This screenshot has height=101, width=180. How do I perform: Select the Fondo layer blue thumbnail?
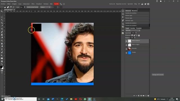[x=129, y=53]
